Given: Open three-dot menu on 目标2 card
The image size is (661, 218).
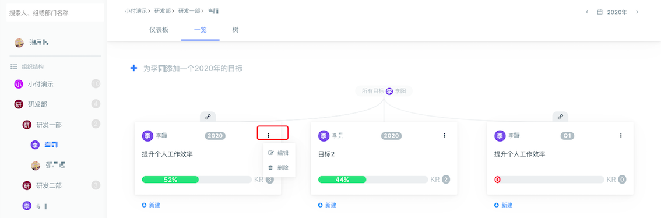Looking at the screenshot, I should (444, 135).
